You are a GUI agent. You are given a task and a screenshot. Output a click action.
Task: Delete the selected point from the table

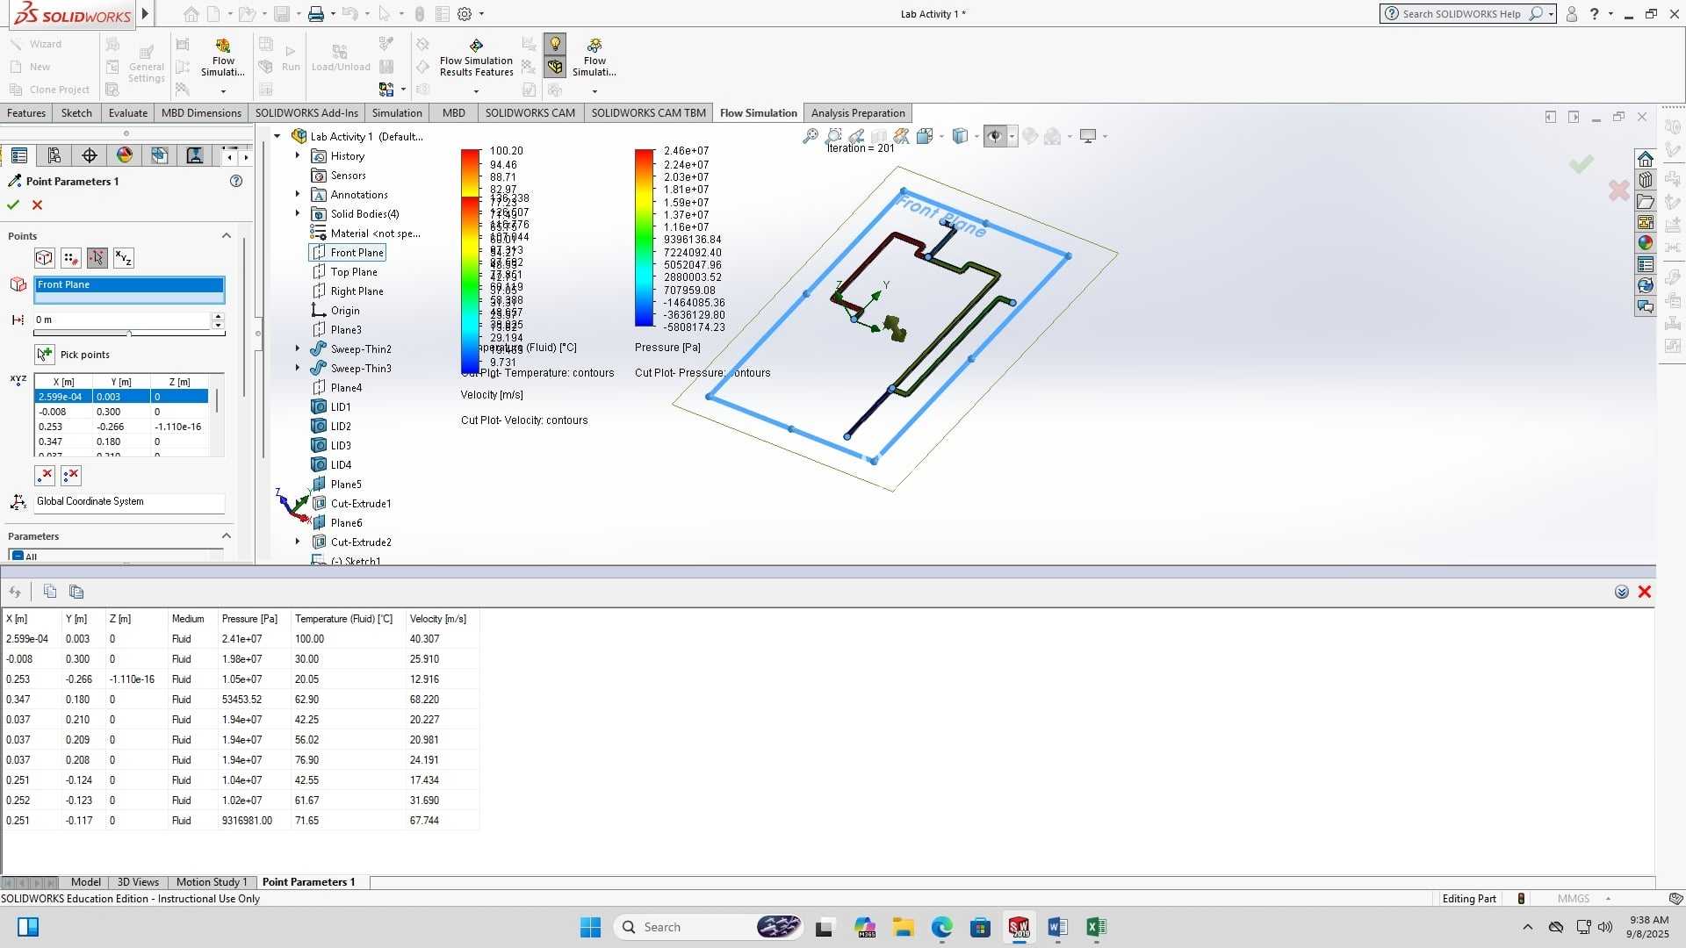(x=45, y=475)
